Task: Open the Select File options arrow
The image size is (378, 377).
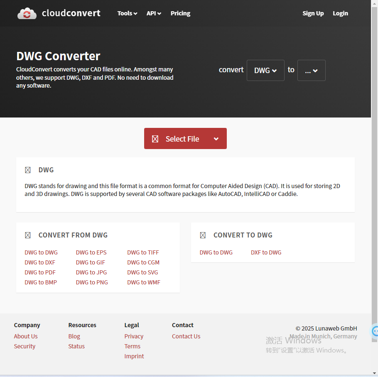Action: coord(216,139)
